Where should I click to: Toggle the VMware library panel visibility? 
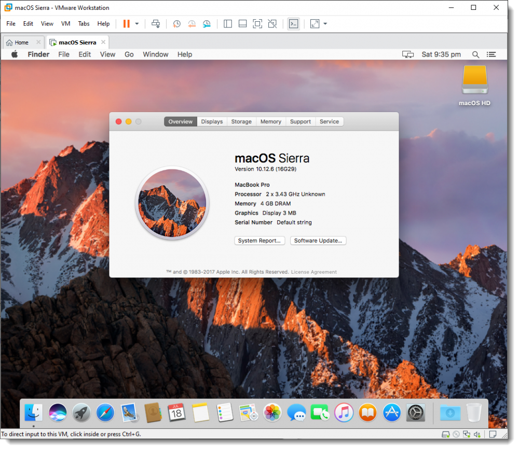point(227,24)
